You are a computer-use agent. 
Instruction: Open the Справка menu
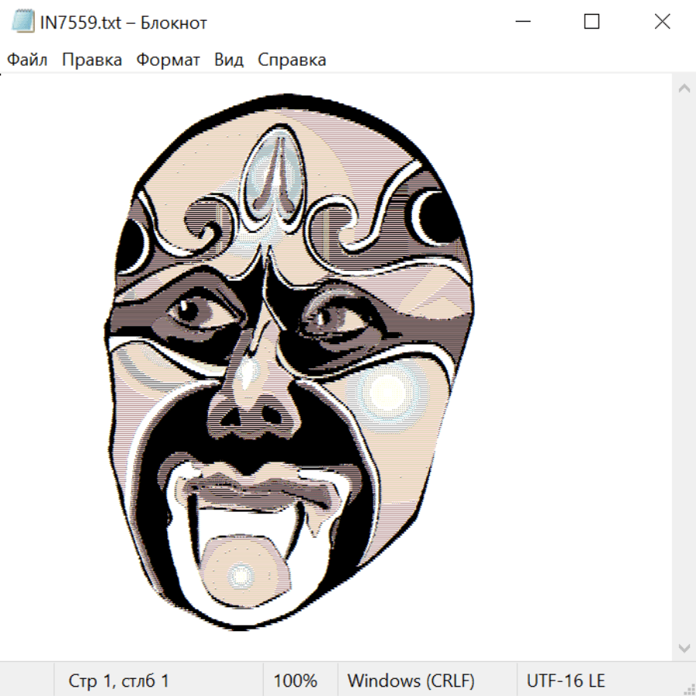pyautogui.click(x=292, y=60)
